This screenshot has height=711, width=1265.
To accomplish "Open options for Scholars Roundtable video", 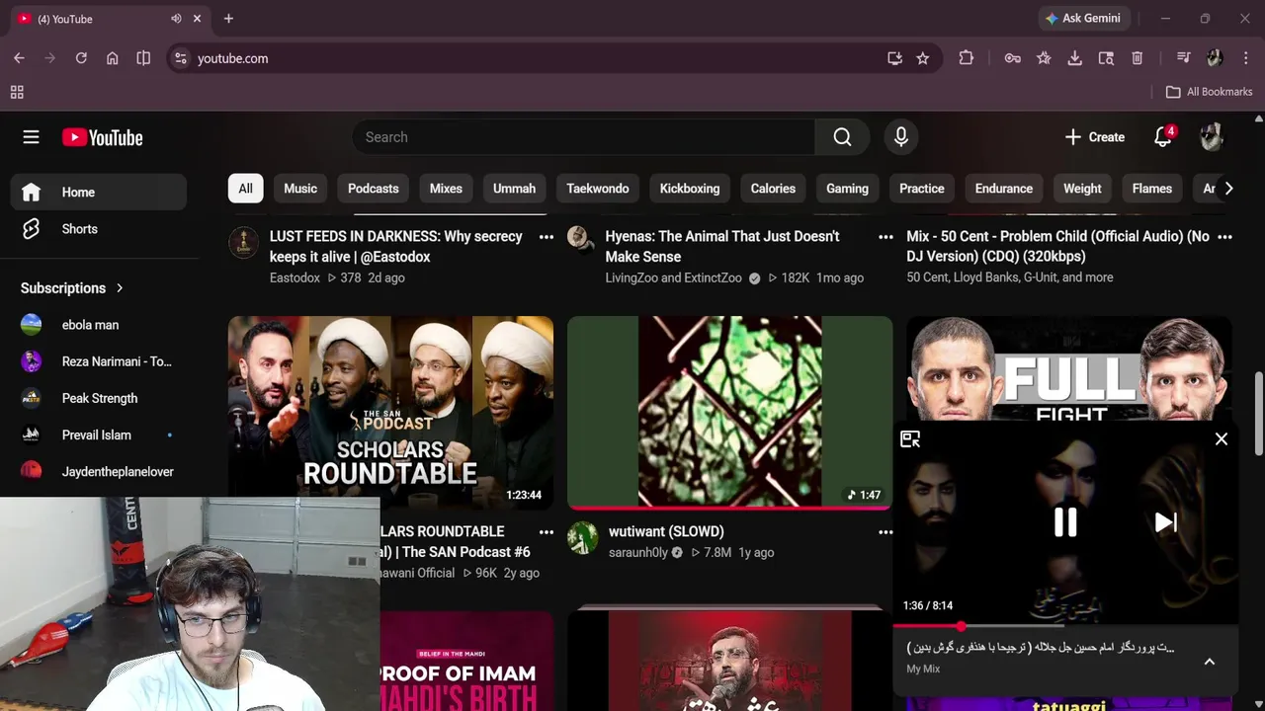I will pos(547,532).
